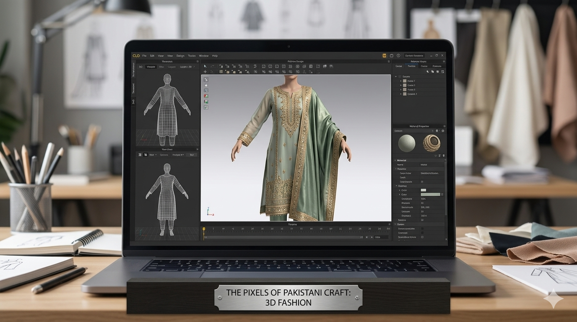577x322 pixels.
Task: Open the Window menu
Action: [x=204, y=56]
